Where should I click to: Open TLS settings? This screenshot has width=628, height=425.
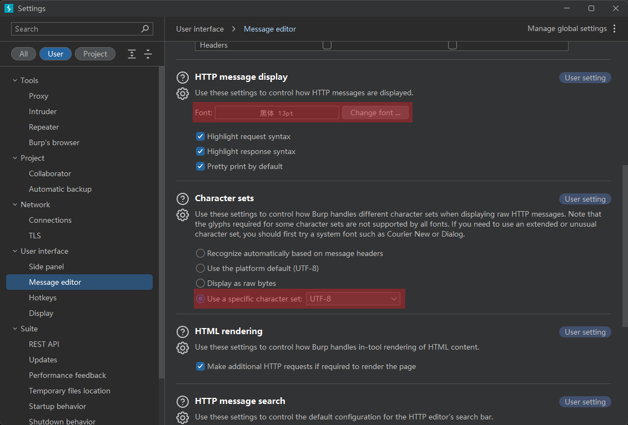pos(35,235)
